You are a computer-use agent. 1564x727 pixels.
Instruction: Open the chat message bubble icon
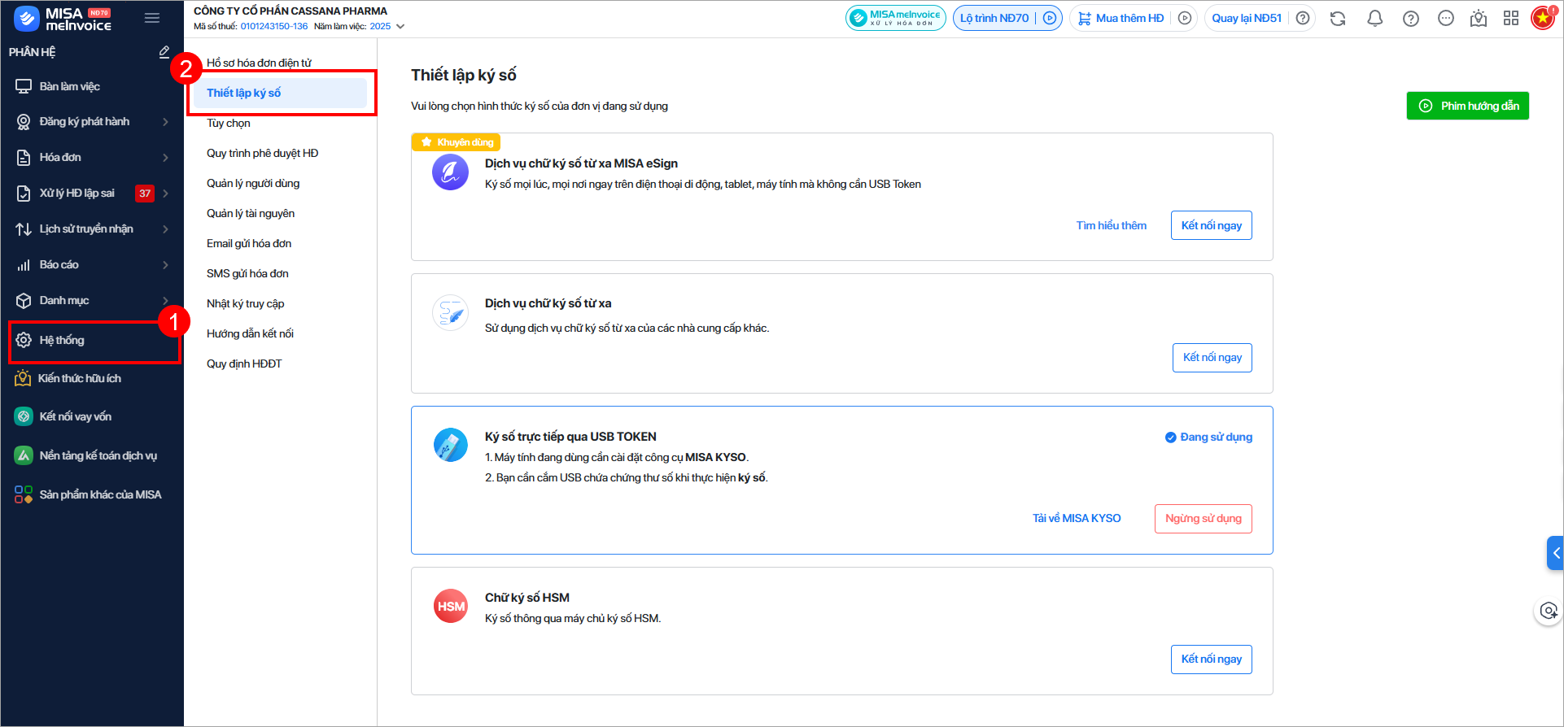pyautogui.click(x=1446, y=19)
